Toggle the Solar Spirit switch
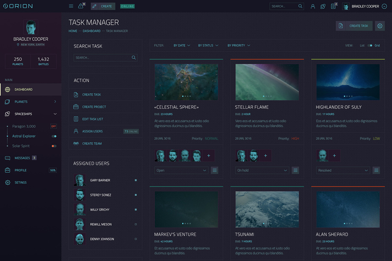392x261 pixels. [54, 146]
